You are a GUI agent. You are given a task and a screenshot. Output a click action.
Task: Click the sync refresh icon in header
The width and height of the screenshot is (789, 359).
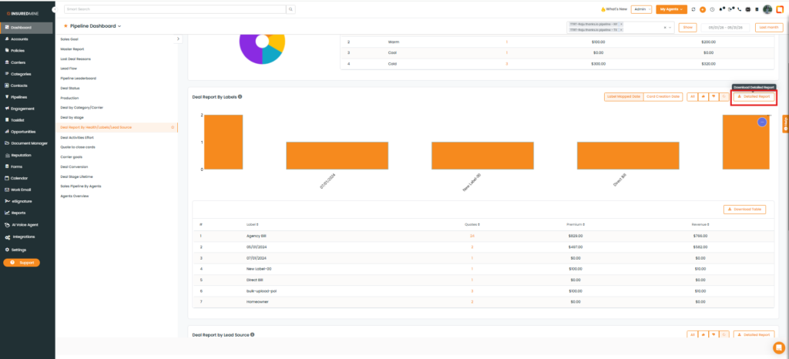pyautogui.click(x=693, y=9)
